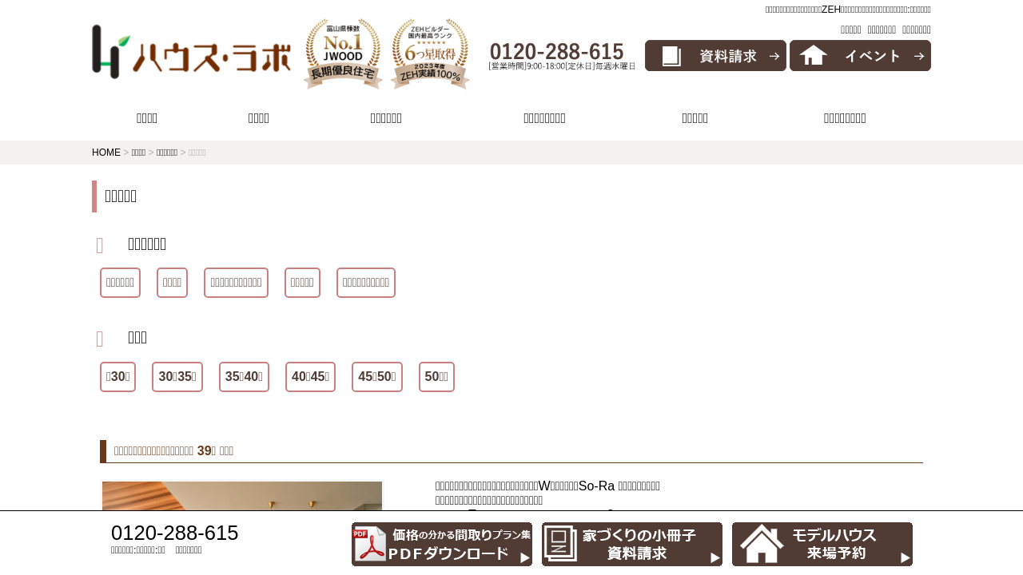Open the イベント header button

pos(860,56)
